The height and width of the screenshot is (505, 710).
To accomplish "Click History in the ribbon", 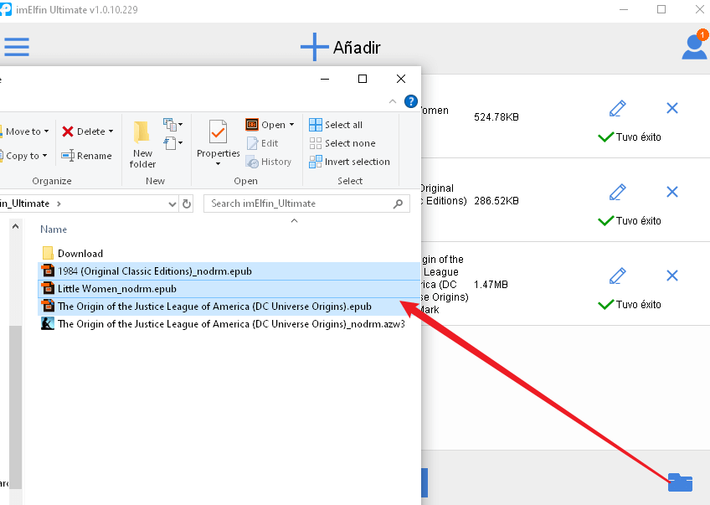I will 268,162.
